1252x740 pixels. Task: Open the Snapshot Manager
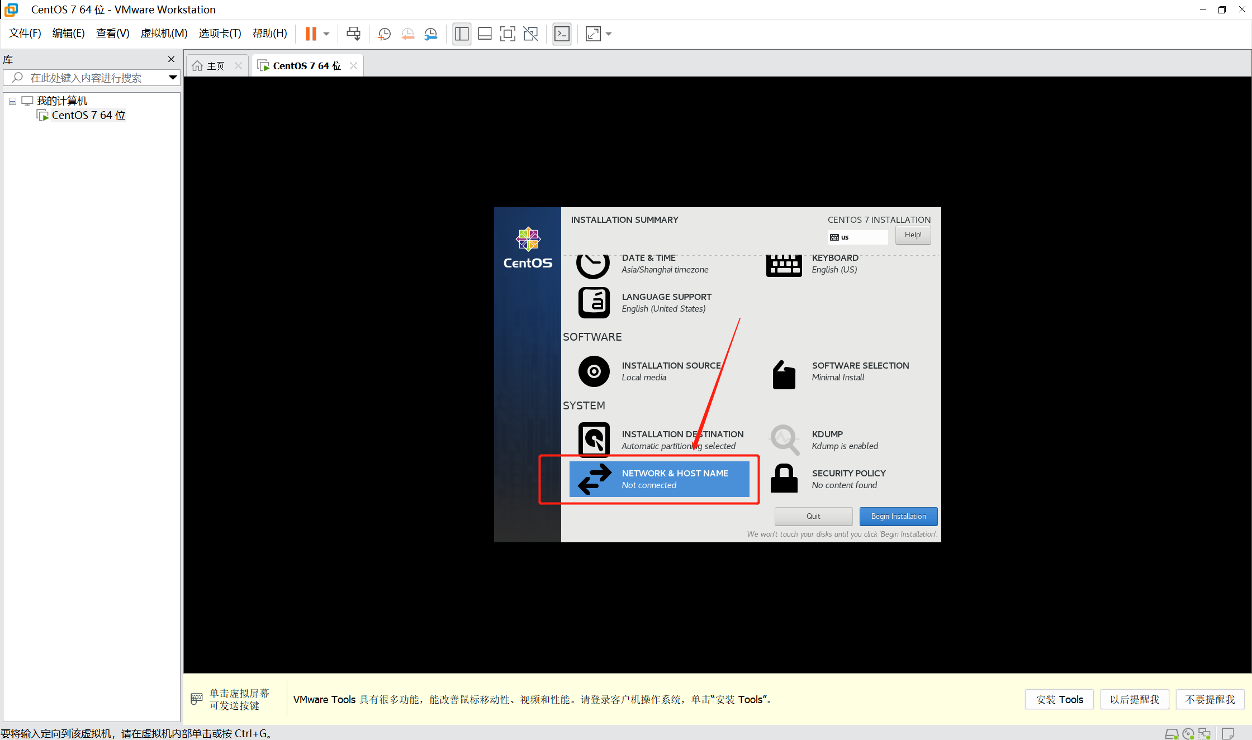coord(430,34)
